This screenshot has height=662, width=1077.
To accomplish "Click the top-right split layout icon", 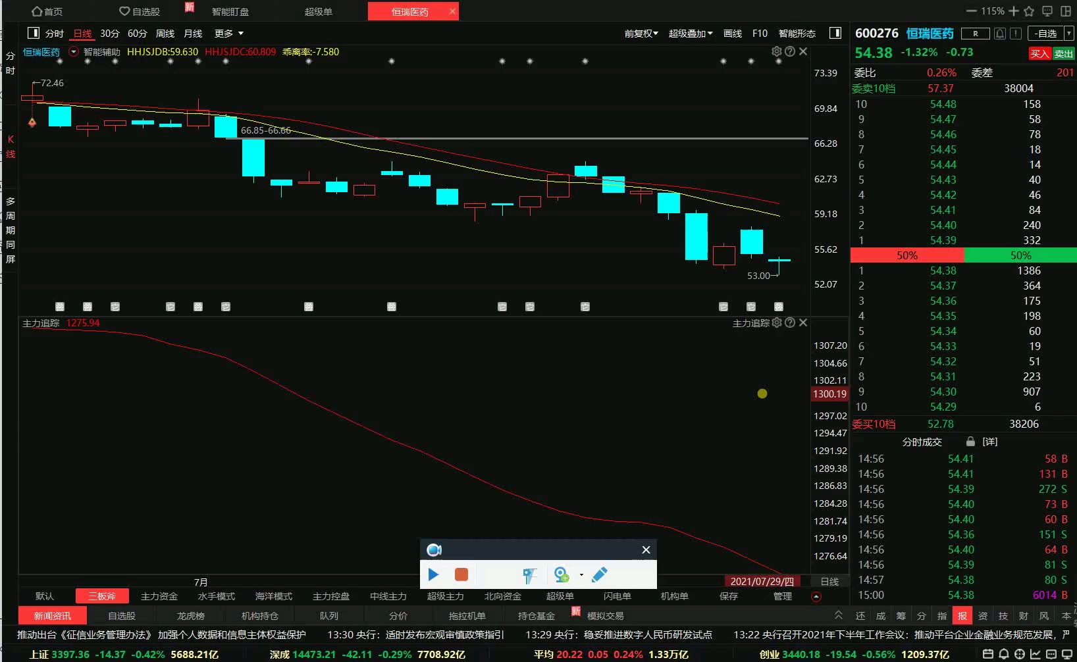I will [x=1066, y=11].
